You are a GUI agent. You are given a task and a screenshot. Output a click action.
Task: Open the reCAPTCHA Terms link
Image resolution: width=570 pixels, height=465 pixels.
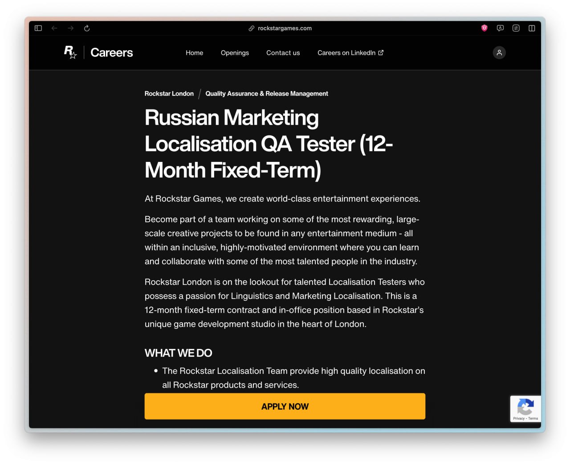pos(533,418)
